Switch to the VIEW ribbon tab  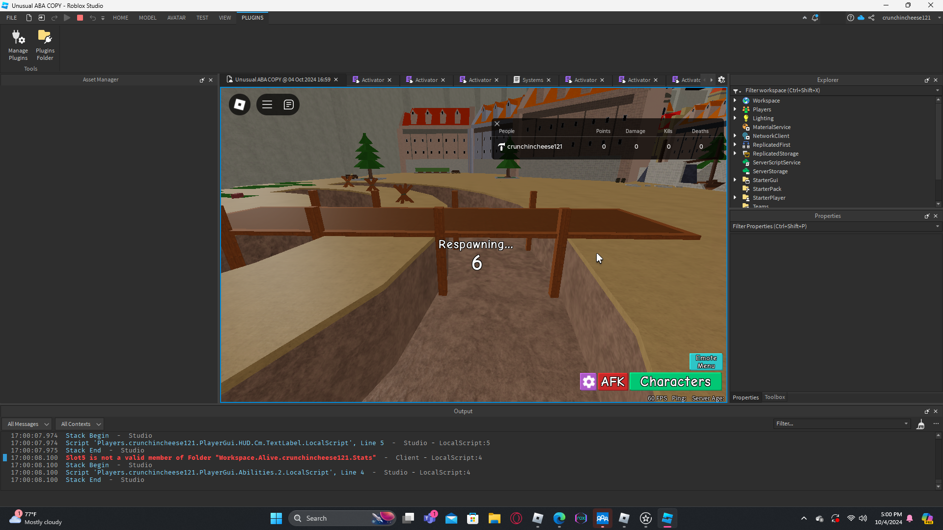225,18
